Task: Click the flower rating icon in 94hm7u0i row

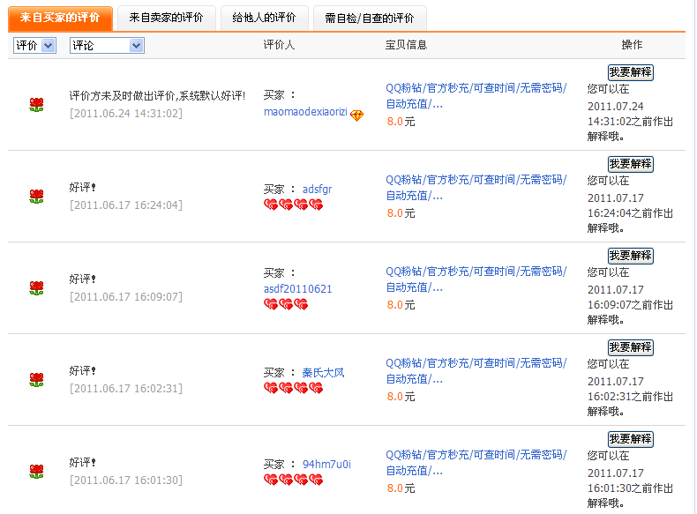Action: coord(36,472)
